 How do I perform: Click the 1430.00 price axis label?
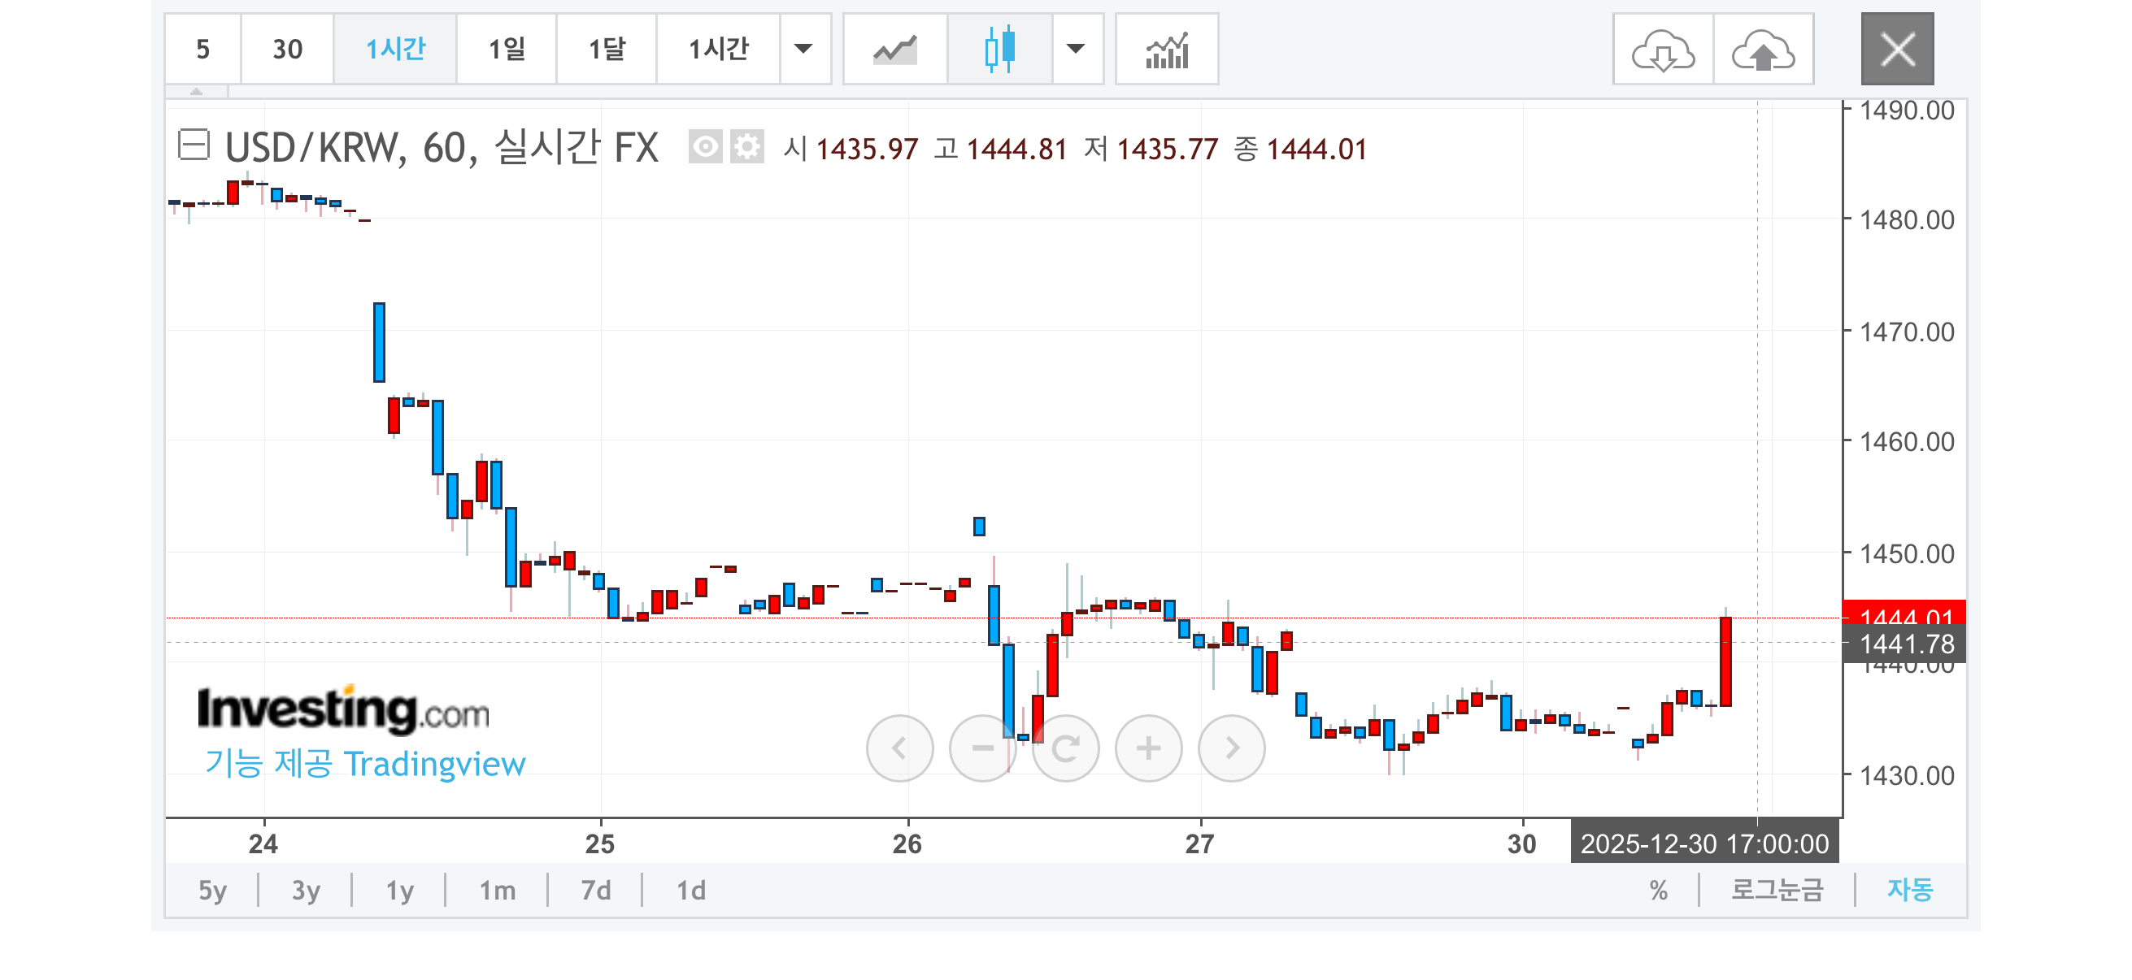1907,776
